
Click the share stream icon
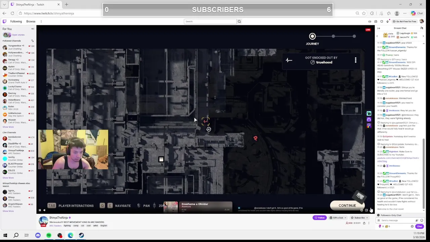pos(364,223)
